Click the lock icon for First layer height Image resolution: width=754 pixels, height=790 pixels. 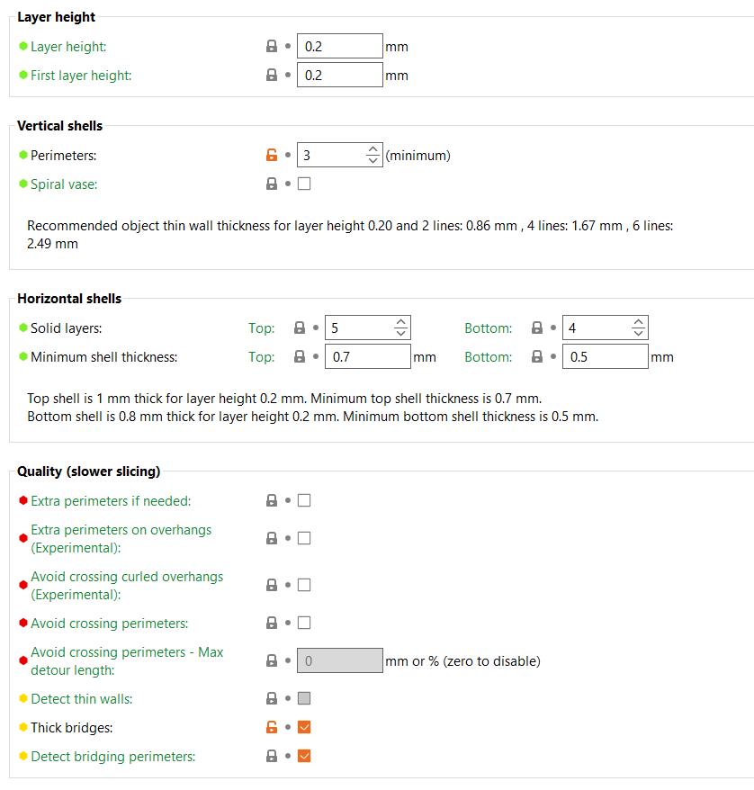pos(272,75)
